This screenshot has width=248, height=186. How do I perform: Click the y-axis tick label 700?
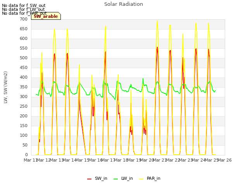24,19
